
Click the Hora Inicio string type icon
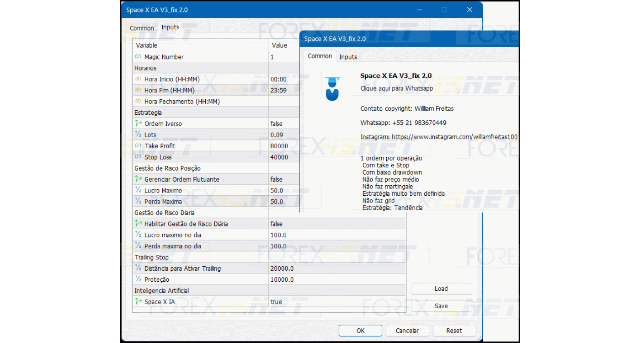(x=138, y=79)
